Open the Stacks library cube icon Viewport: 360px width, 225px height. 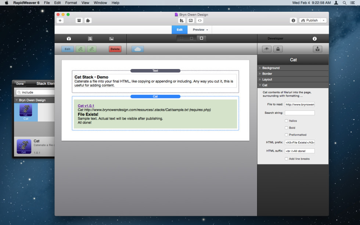click(x=69, y=39)
